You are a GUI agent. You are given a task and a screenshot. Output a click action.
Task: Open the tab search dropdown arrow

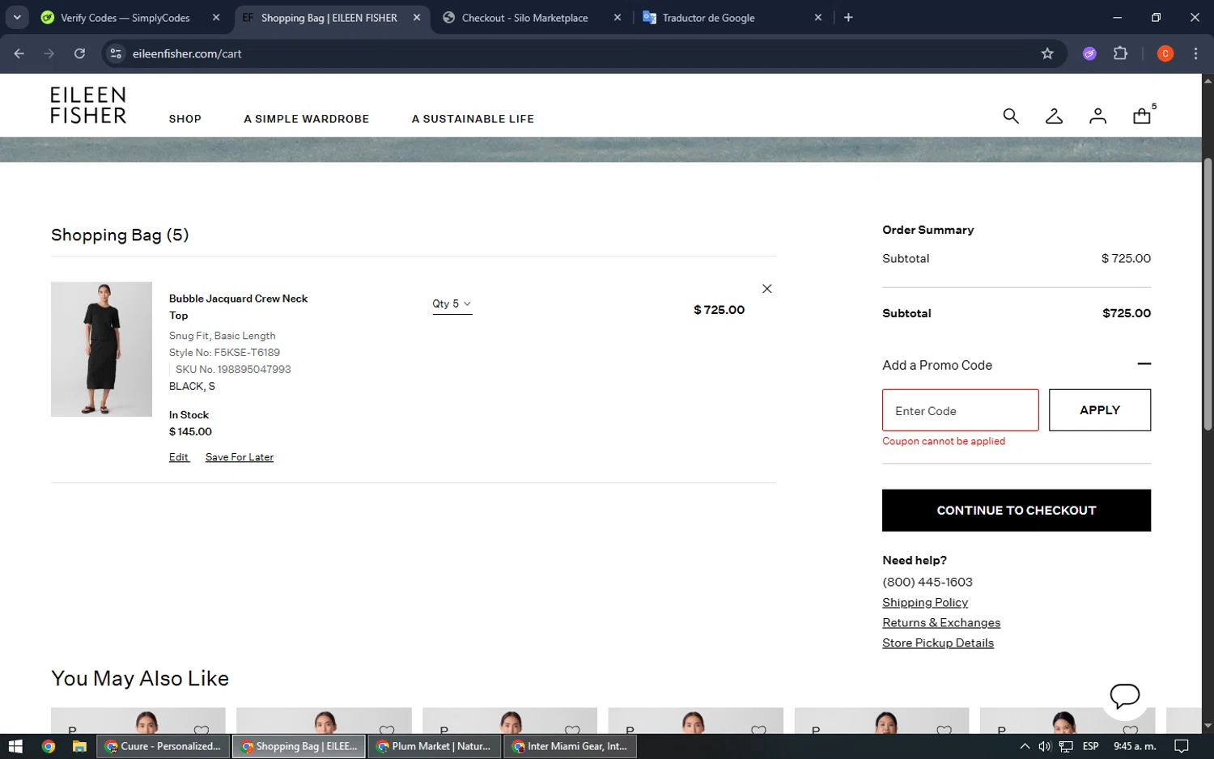(x=17, y=17)
